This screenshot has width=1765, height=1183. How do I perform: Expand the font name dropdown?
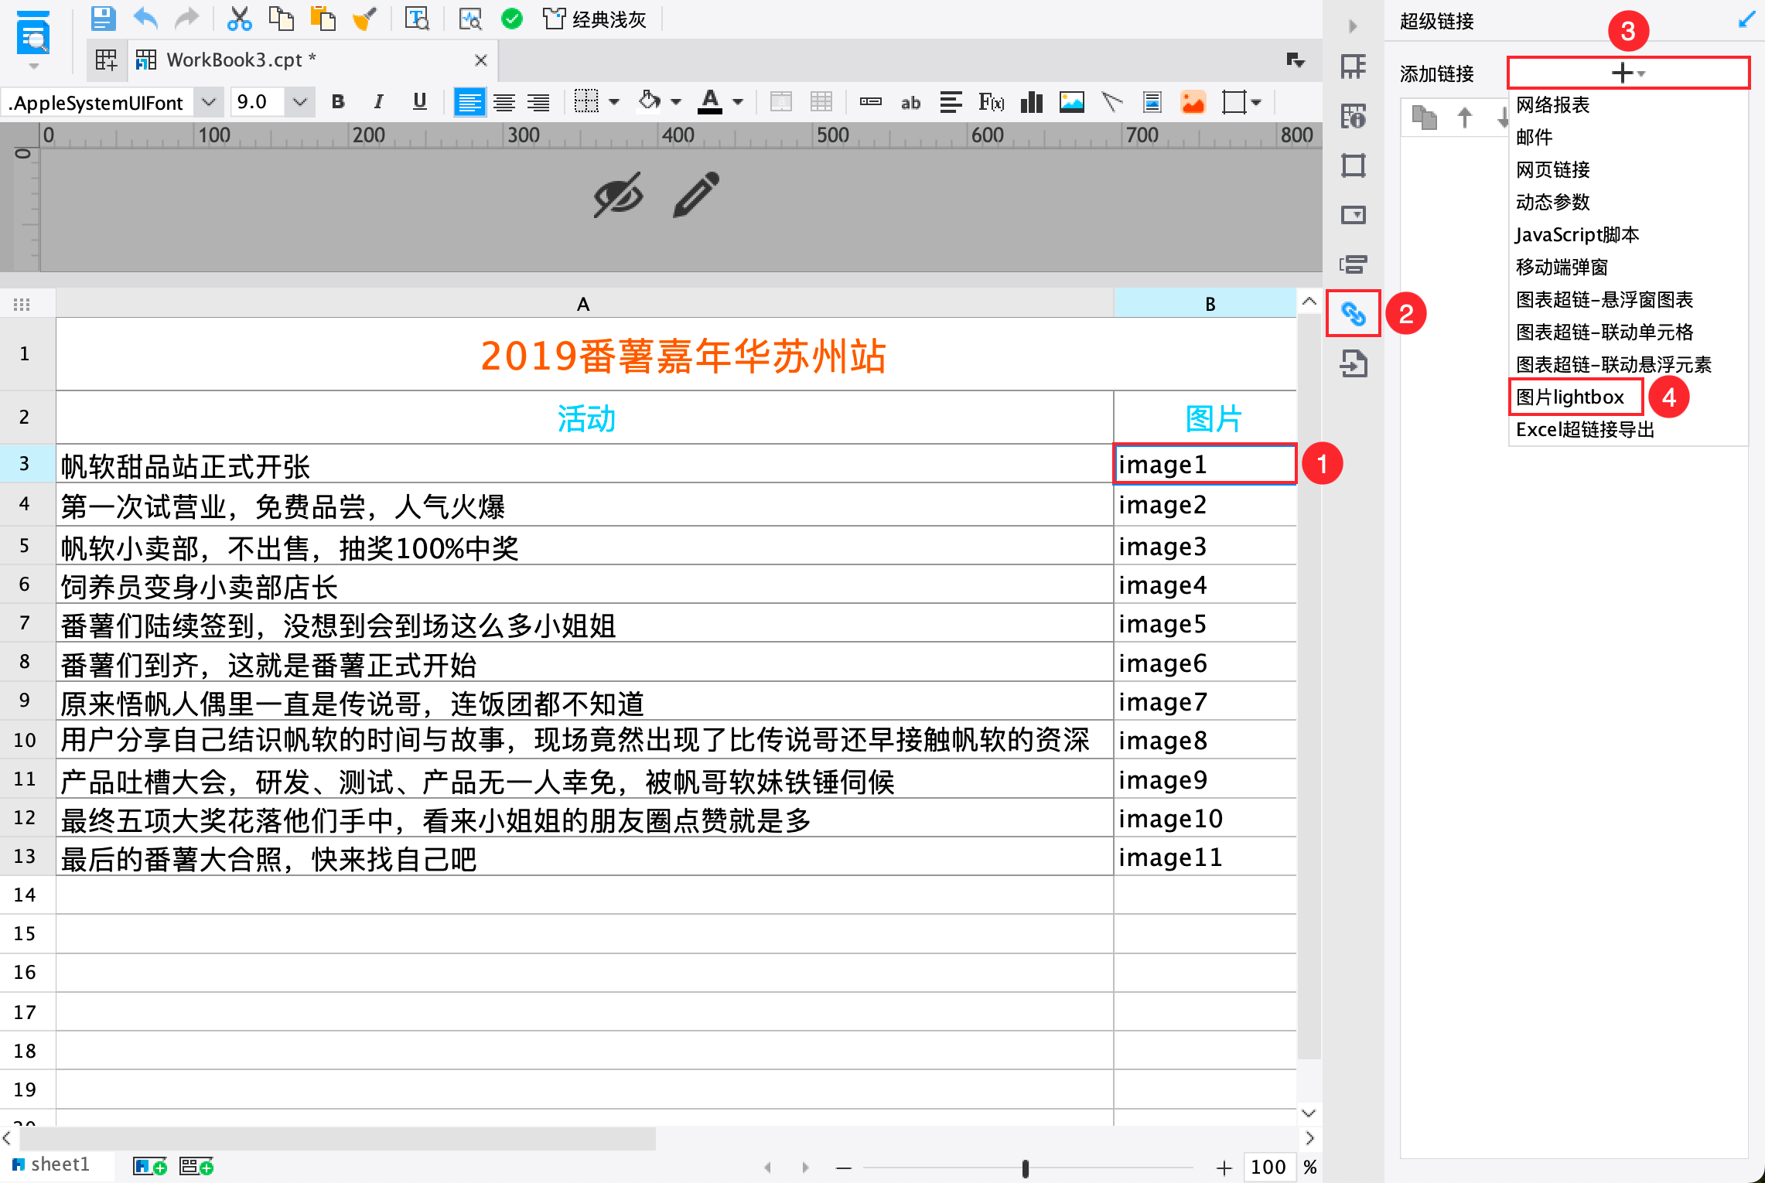(208, 102)
